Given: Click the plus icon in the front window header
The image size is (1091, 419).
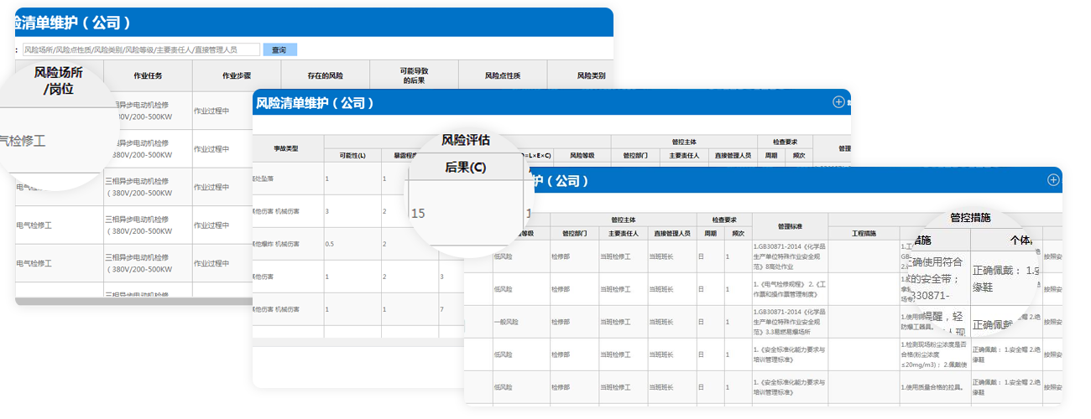Looking at the screenshot, I should 1053,180.
